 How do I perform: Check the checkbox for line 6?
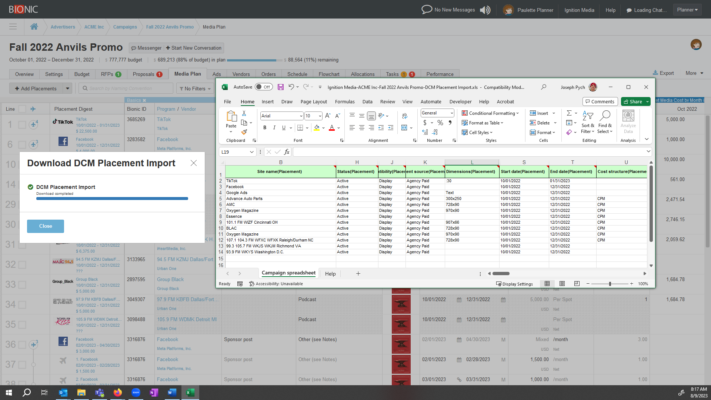click(22, 145)
